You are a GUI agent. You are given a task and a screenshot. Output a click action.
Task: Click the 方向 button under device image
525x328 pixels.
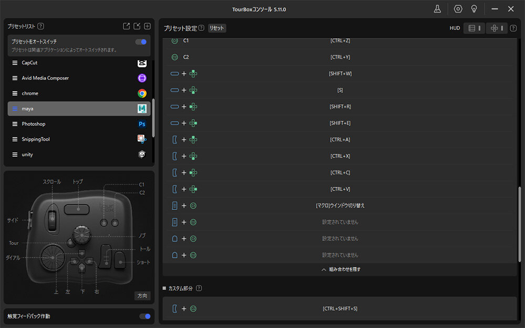click(142, 296)
